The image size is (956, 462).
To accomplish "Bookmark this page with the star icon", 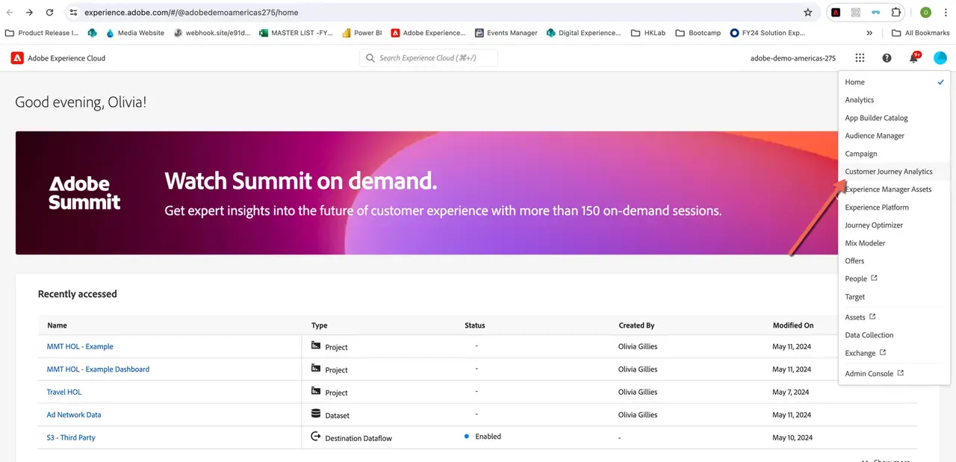I will point(807,13).
